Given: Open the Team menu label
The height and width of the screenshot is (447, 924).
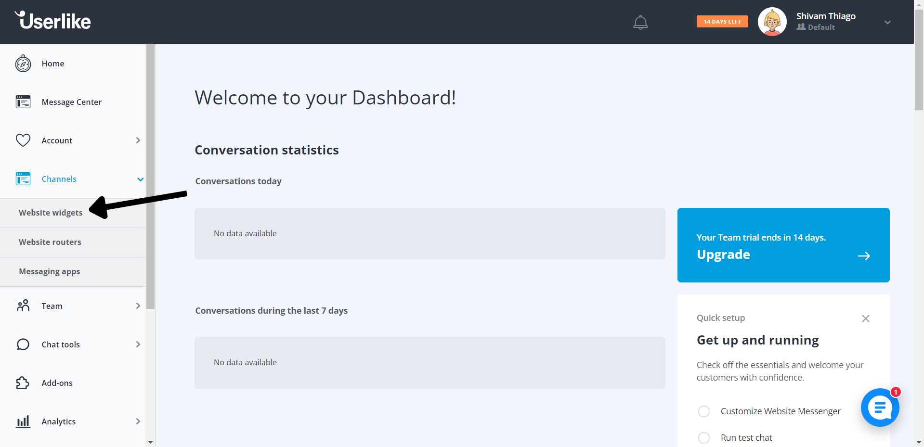Looking at the screenshot, I should click(52, 306).
